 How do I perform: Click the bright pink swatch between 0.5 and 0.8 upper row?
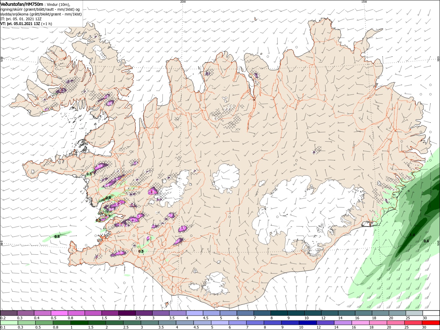click(59, 313)
